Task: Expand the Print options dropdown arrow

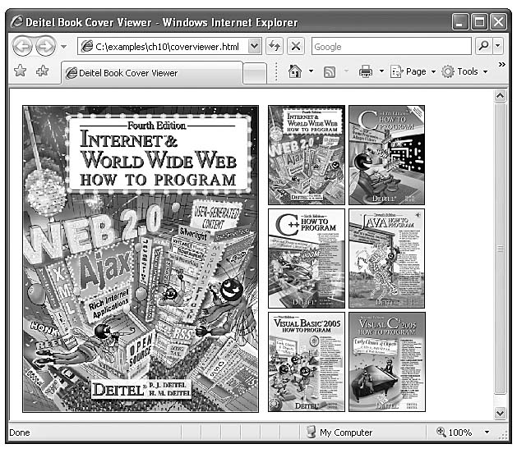Action: pos(381,71)
